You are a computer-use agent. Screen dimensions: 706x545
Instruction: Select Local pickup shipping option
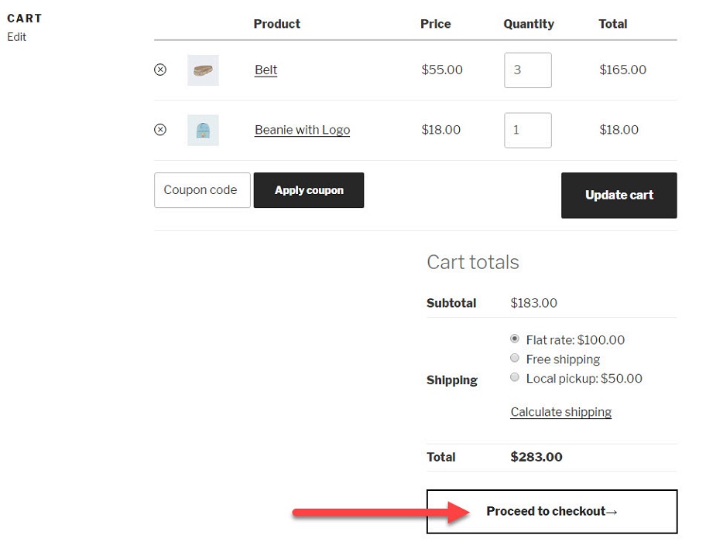pyautogui.click(x=515, y=377)
